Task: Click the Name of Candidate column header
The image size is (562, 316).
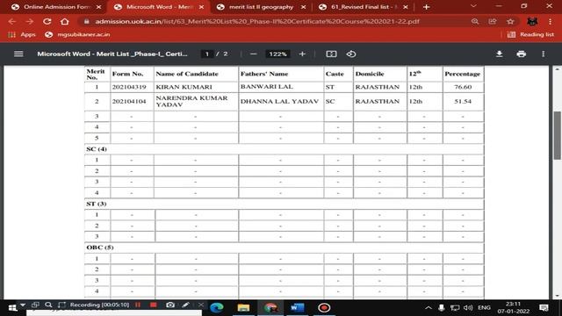Action: 187,74
